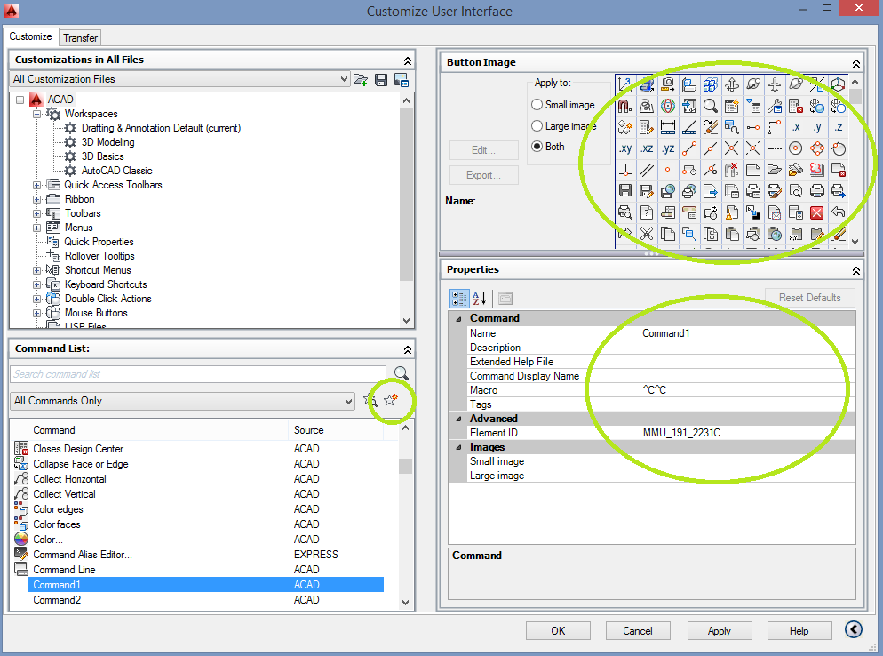Pick the magnifying glass icon in the Button Image grid

(x=710, y=106)
